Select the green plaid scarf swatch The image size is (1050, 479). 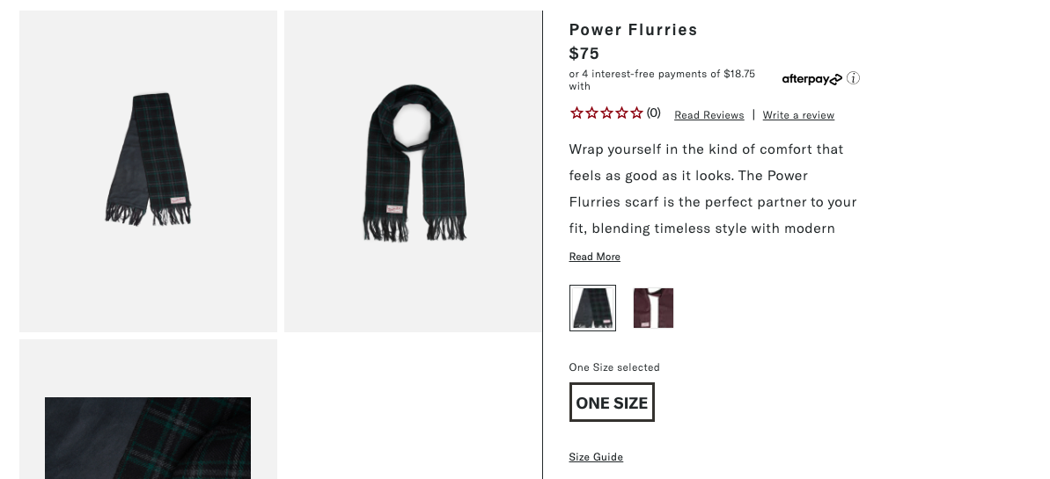pyautogui.click(x=592, y=308)
